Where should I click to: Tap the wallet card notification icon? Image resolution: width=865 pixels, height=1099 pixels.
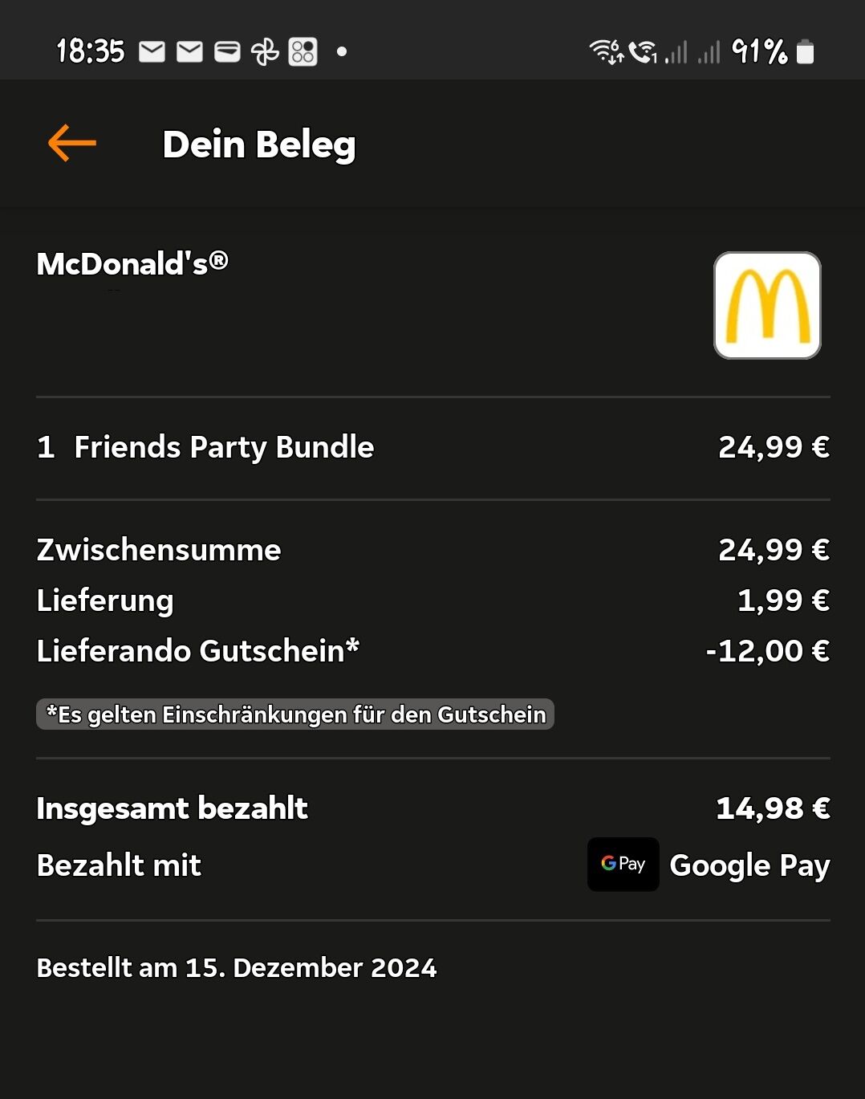[227, 52]
